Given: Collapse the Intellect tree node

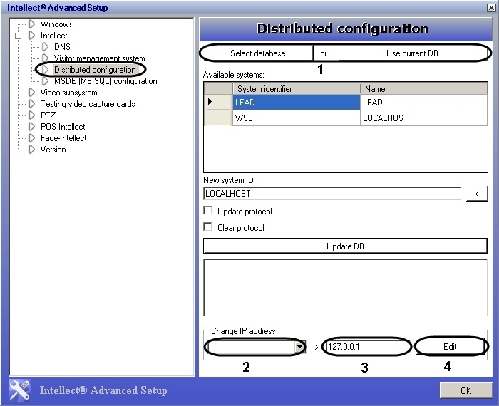Looking at the screenshot, I should tap(18, 36).
